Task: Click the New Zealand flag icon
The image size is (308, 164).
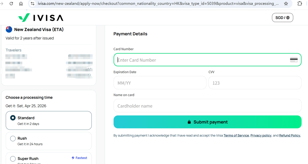Action: 9,30
